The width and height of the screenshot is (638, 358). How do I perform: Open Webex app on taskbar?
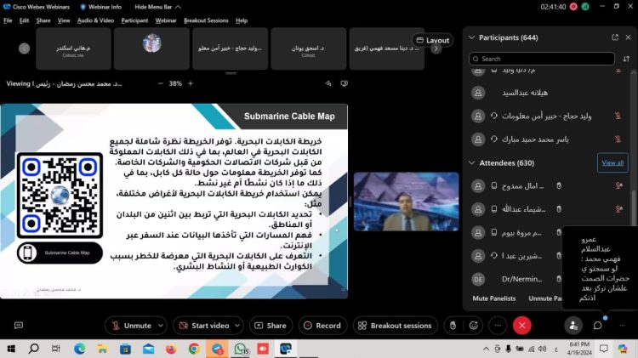tap(285, 349)
